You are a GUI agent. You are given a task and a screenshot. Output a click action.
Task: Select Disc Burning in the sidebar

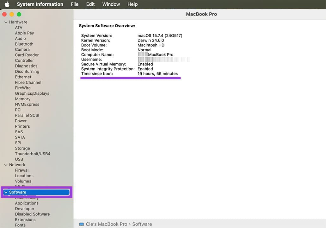[27, 72]
